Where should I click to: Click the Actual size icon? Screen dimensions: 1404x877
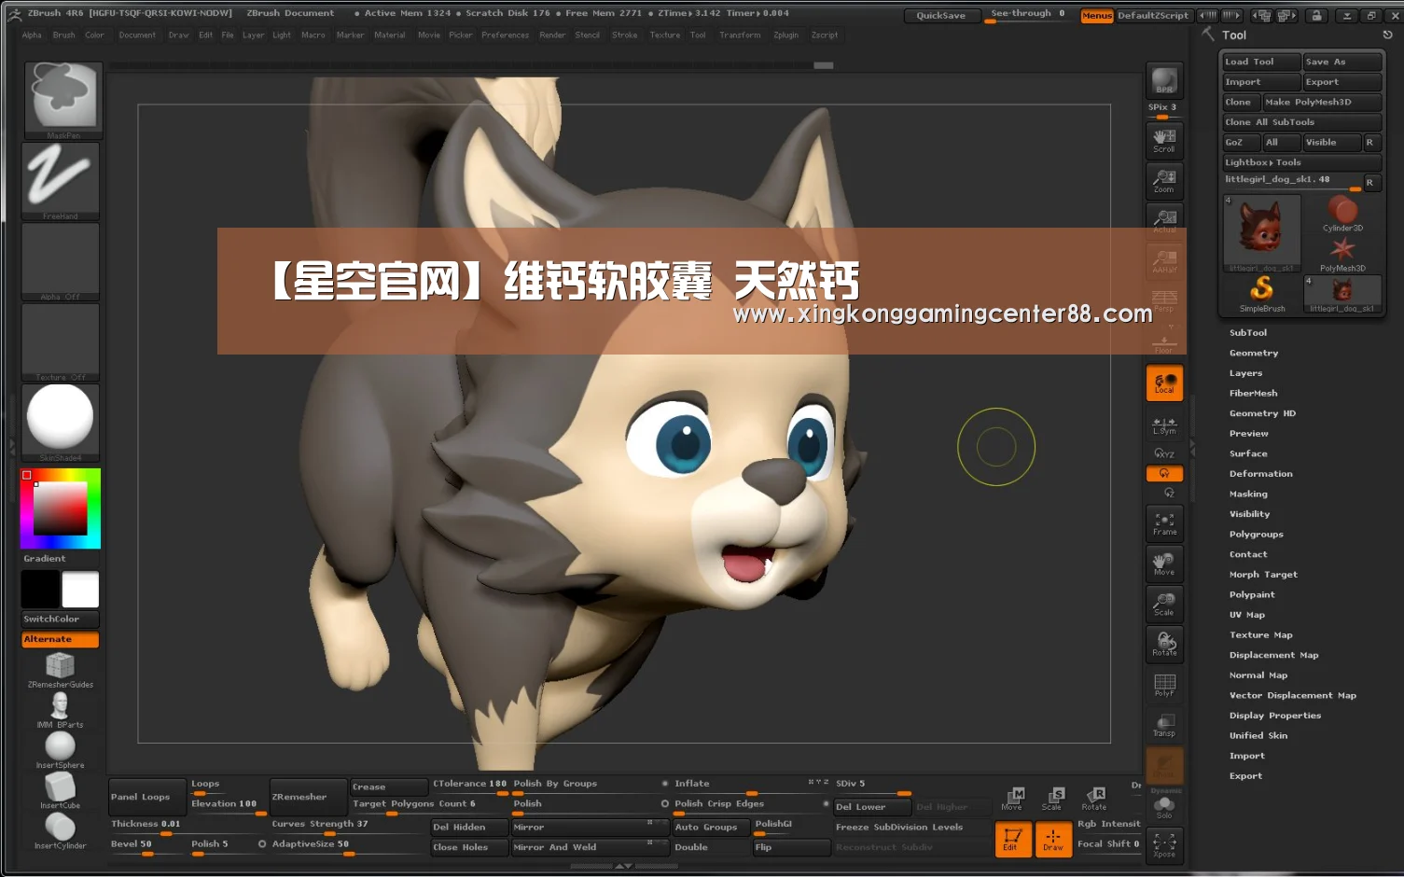tap(1164, 221)
